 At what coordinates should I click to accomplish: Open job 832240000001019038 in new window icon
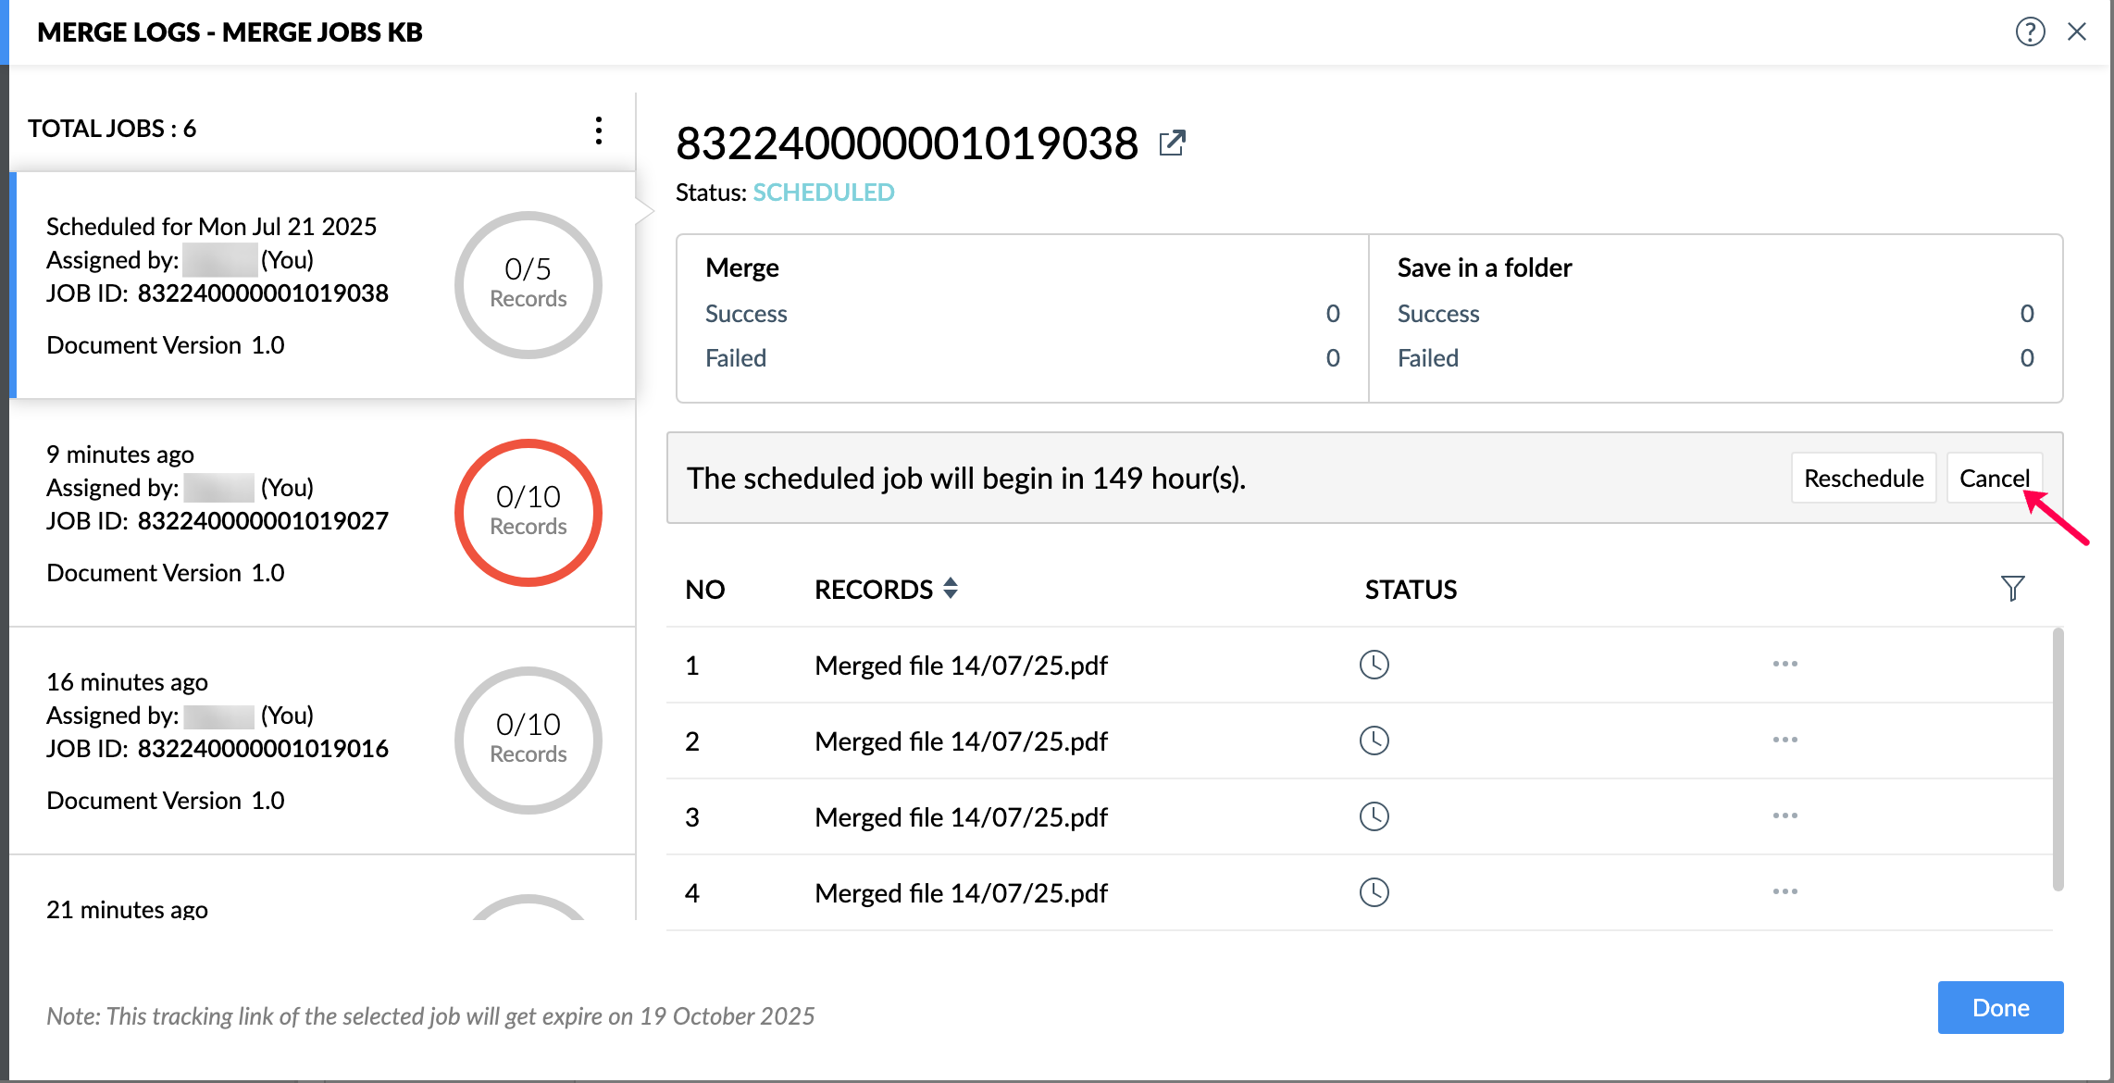(x=1172, y=143)
